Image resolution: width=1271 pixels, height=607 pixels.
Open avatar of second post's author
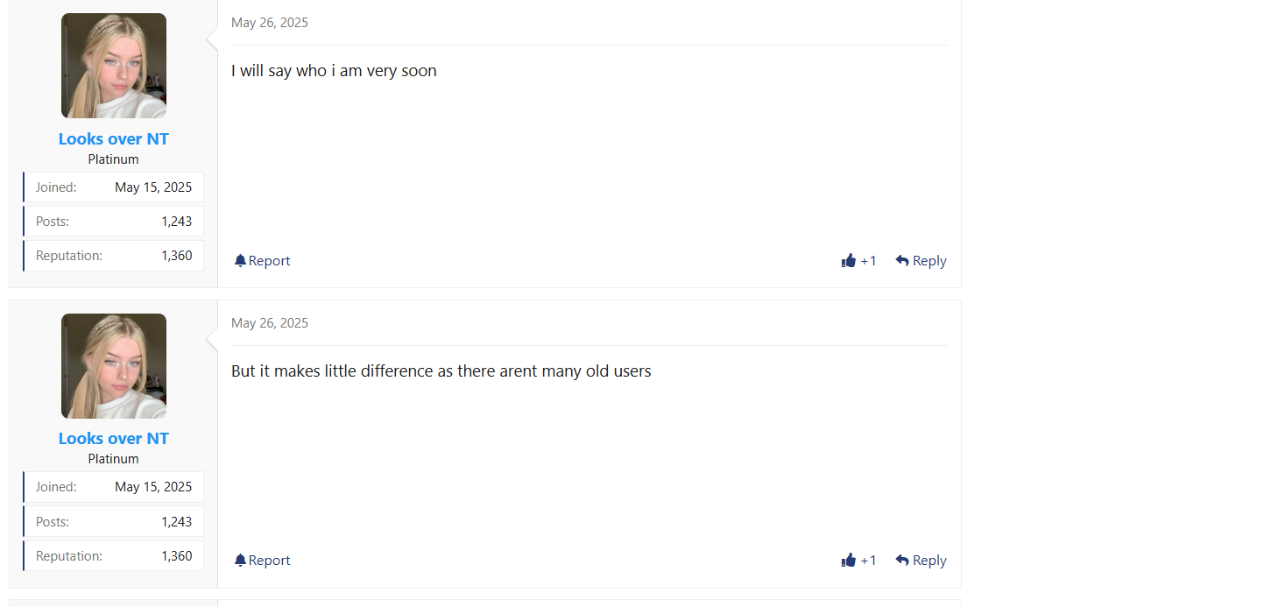point(114,366)
